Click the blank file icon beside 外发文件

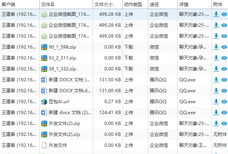[x=44, y=145]
